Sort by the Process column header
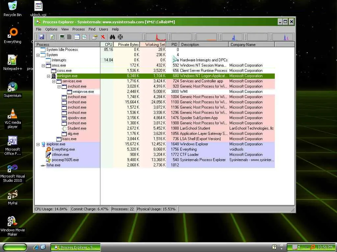This screenshot has width=337, height=252. [67, 45]
